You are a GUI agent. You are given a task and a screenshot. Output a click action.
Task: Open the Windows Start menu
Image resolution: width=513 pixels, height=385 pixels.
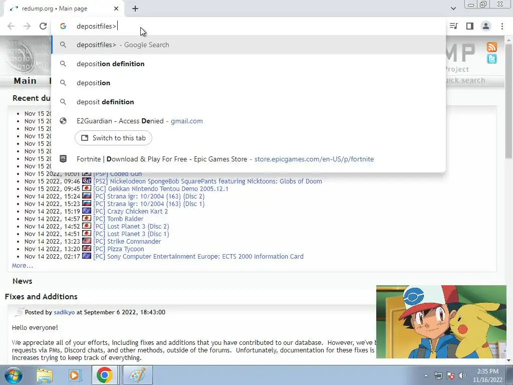point(13,375)
